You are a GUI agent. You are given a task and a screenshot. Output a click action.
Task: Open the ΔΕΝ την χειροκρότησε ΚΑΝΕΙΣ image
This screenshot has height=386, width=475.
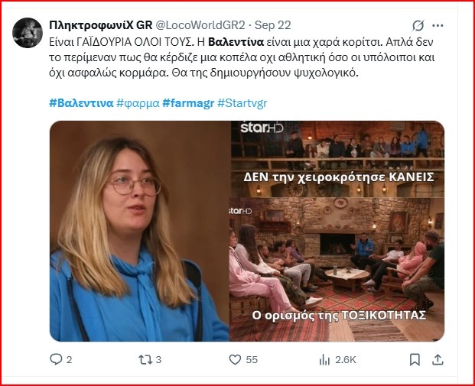tap(337, 159)
